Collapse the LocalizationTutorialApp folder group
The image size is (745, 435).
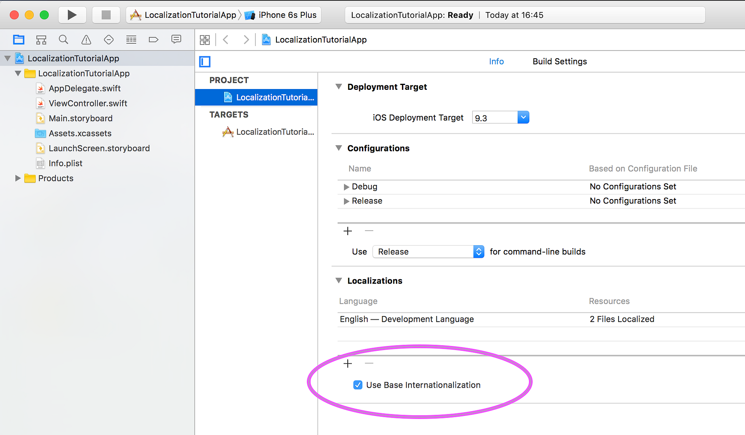click(18, 73)
